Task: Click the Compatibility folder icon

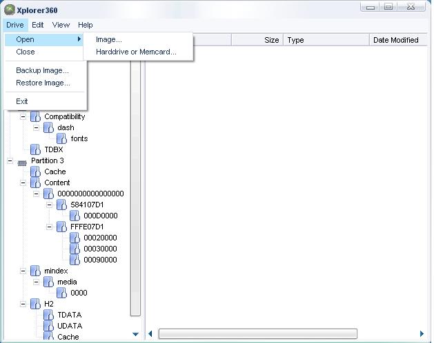Action: click(35, 116)
